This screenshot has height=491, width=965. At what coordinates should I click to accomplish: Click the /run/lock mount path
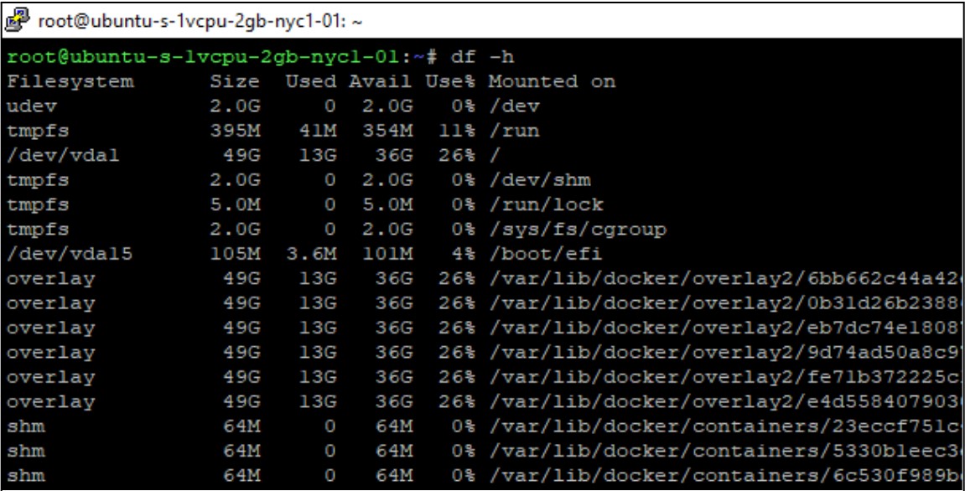click(x=545, y=204)
